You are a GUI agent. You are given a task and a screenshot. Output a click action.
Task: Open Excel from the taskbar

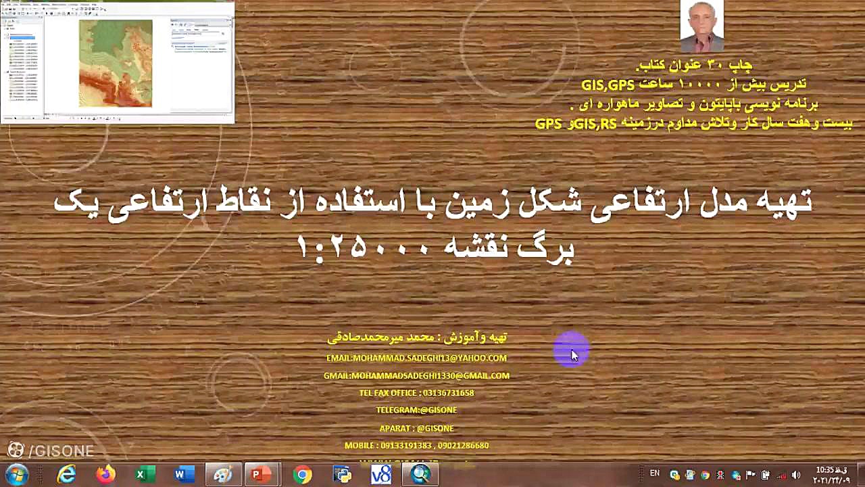pyautogui.click(x=145, y=475)
